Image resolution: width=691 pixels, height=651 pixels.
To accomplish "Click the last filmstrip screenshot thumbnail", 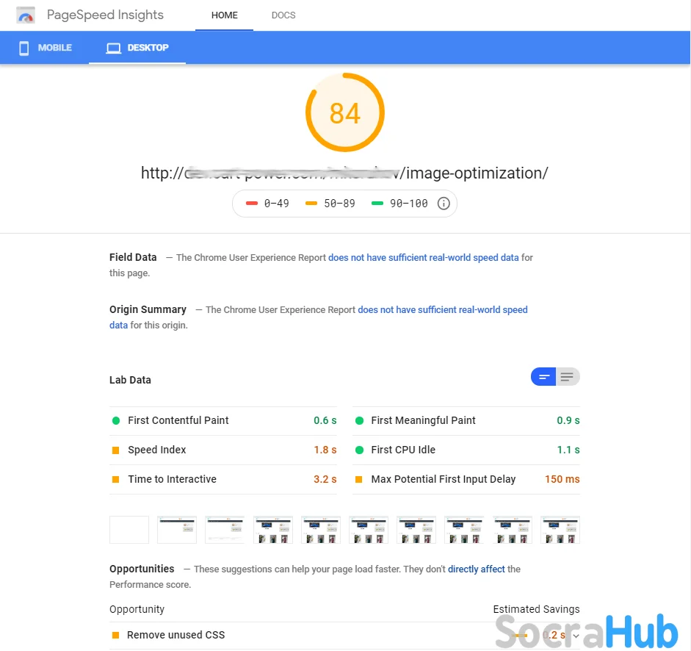I will click(x=560, y=530).
